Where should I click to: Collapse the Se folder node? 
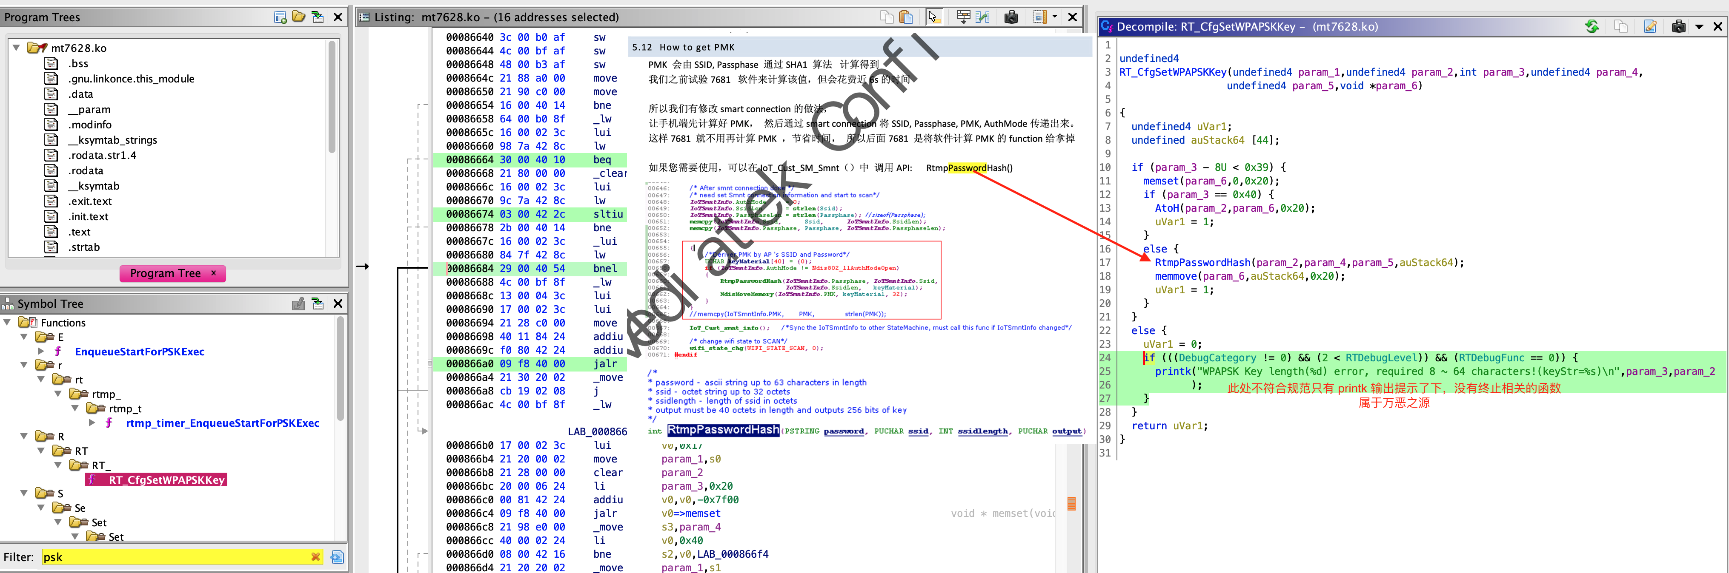tap(41, 508)
